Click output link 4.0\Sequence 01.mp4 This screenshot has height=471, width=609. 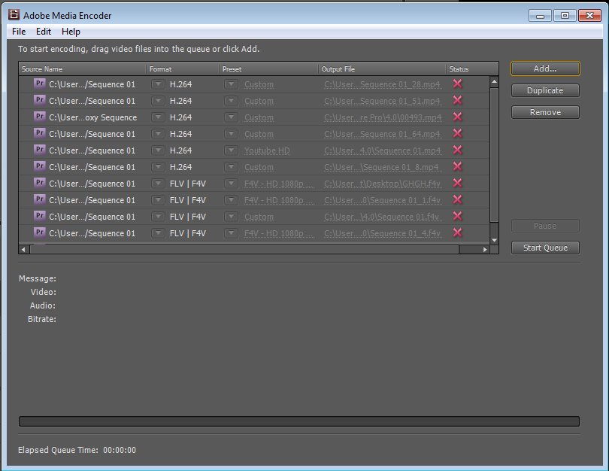[x=383, y=150]
